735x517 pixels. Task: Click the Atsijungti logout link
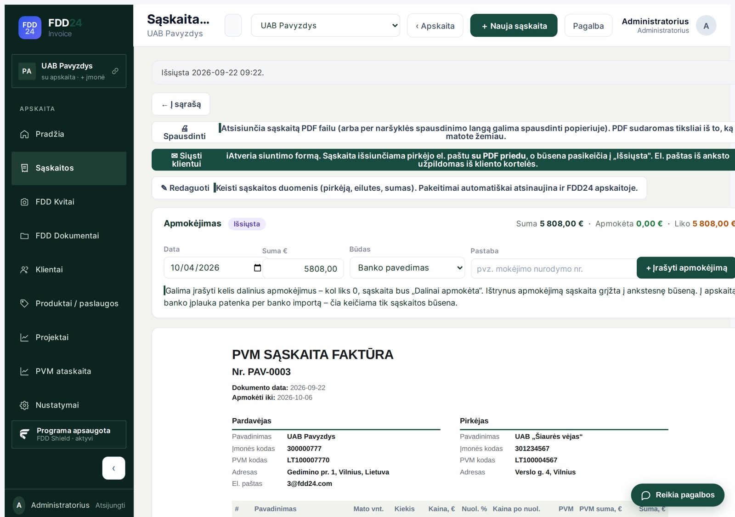click(110, 505)
